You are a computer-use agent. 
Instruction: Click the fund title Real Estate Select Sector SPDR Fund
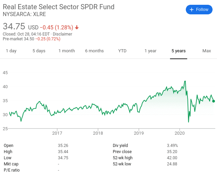59,7
